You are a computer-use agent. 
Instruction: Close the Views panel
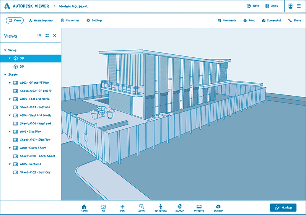point(55,36)
